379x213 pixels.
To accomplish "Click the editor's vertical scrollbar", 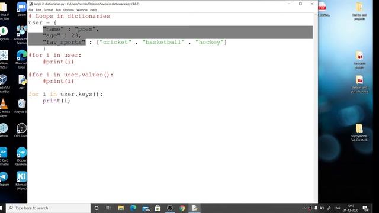I will click(x=316, y=108).
